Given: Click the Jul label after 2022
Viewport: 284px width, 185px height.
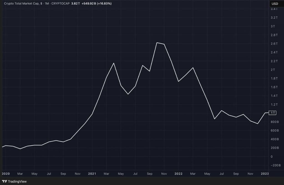Looking at the screenshot, I should pos(222,174).
